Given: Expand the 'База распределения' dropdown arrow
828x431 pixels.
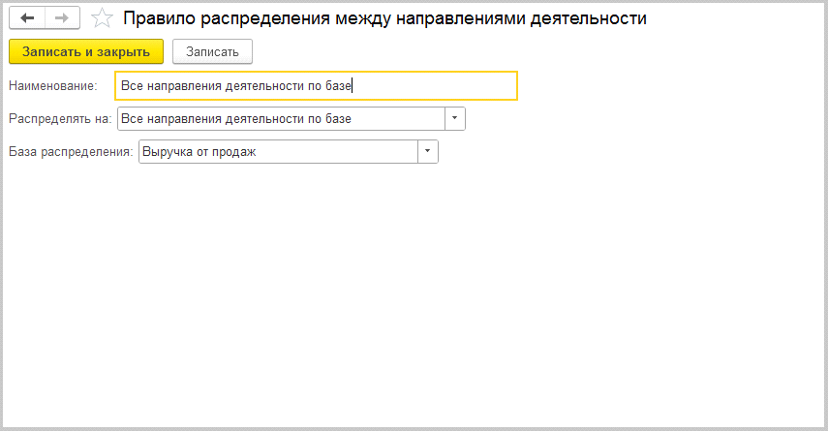Looking at the screenshot, I should [x=428, y=152].
